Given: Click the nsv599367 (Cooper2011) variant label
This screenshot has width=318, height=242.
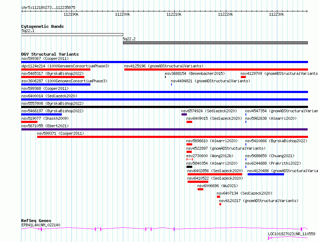Looking at the screenshot, I should 45,58.
